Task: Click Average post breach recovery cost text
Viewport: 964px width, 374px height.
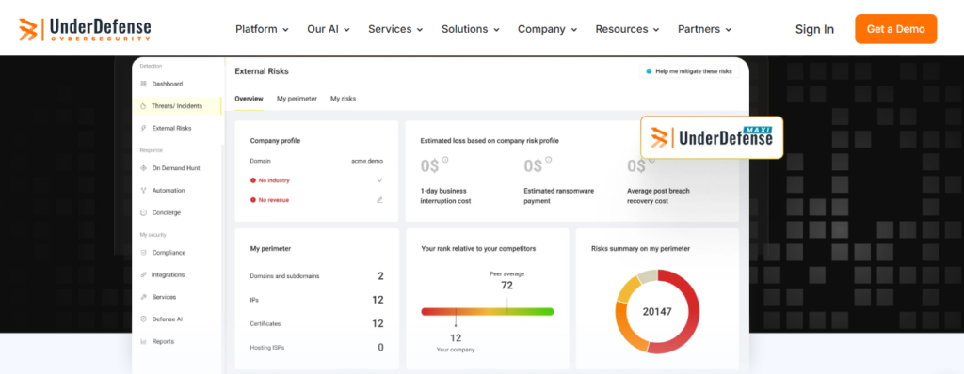Action: click(658, 195)
